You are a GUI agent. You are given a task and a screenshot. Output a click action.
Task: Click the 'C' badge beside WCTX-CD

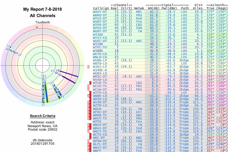[x=90, y=135]
